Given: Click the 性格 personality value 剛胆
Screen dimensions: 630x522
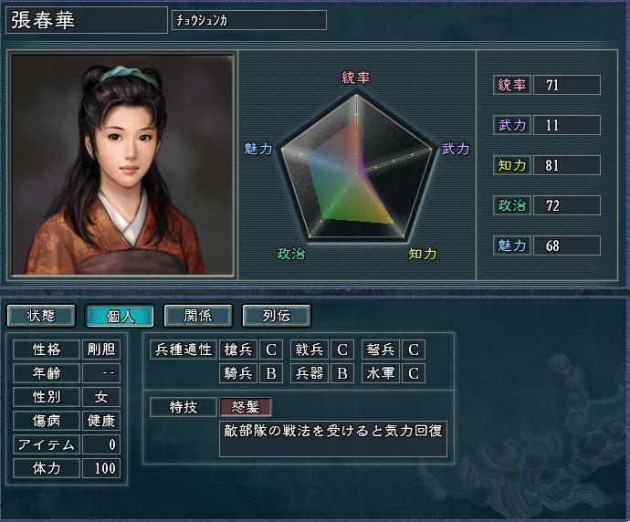Looking at the screenshot, I should [x=101, y=350].
